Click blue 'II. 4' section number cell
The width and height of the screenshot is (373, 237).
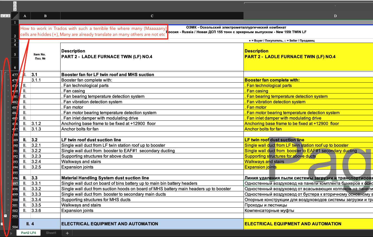click(40, 224)
